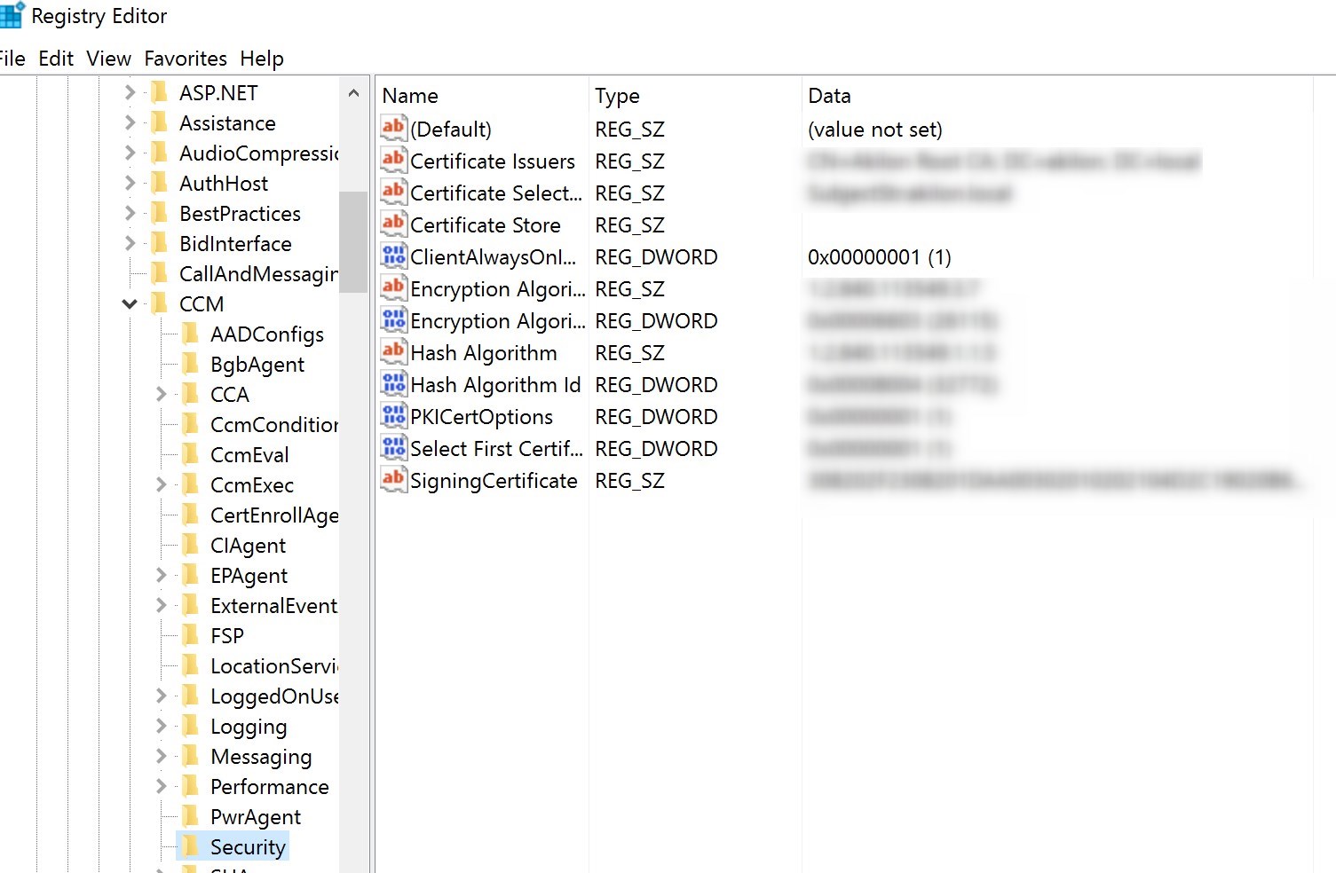This screenshot has width=1336, height=873.
Task: Click the folder icon of the PwrAgent key
Action: point(192,816)
